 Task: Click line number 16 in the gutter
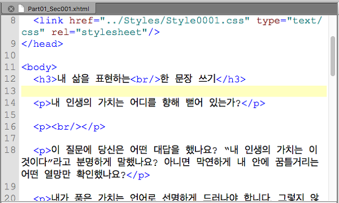tap(10, 126)
